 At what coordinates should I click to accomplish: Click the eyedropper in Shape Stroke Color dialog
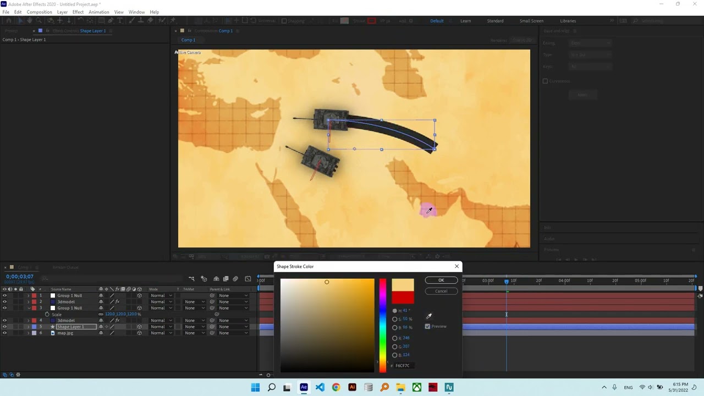pos(429,316)
